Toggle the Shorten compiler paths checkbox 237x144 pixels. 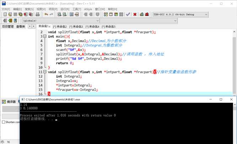click(4, 122)
